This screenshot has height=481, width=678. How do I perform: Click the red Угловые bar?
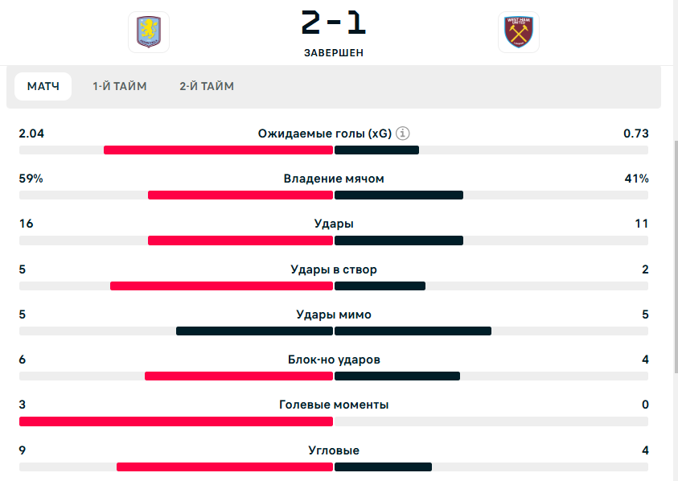[x=224, y=467]
